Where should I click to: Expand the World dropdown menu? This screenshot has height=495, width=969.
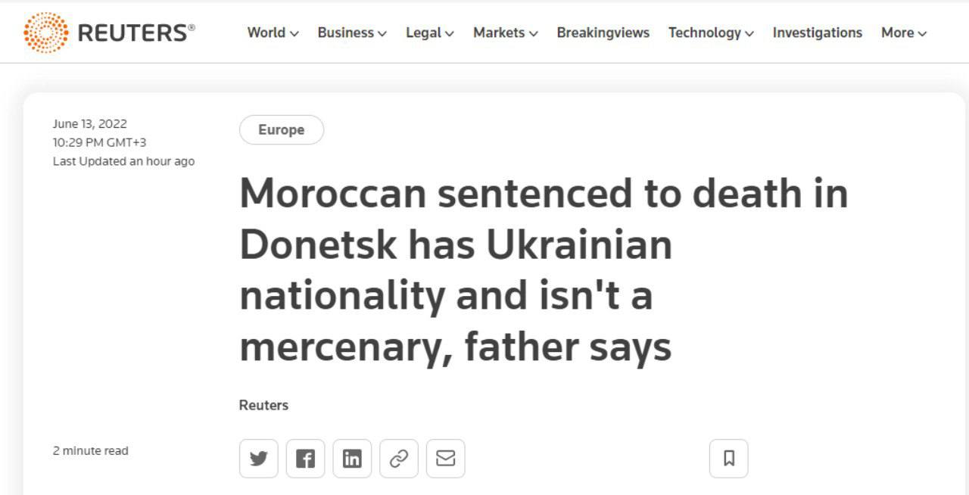click(271, 33)
